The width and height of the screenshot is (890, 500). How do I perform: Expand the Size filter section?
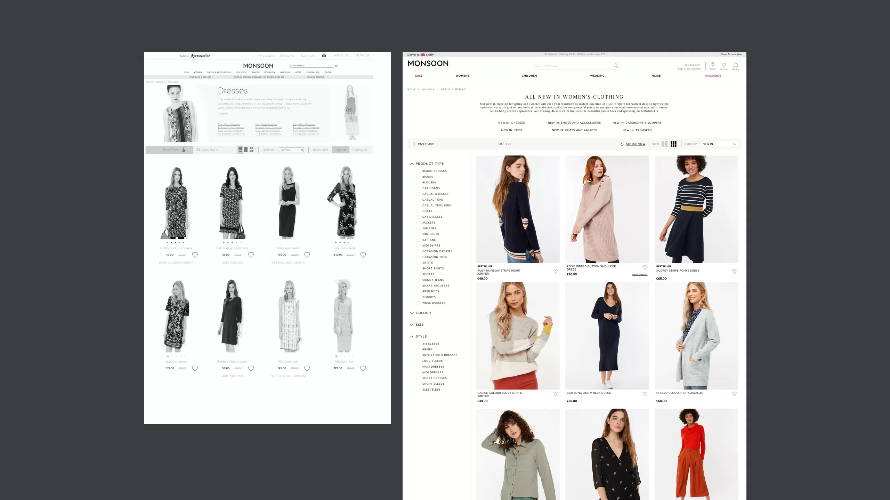pyautogui.click(x=419, y=325)
